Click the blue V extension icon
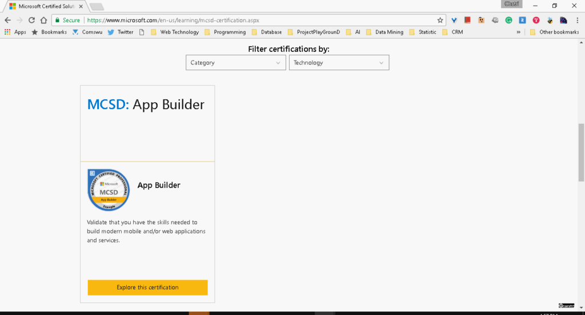 tap(454, 20)
